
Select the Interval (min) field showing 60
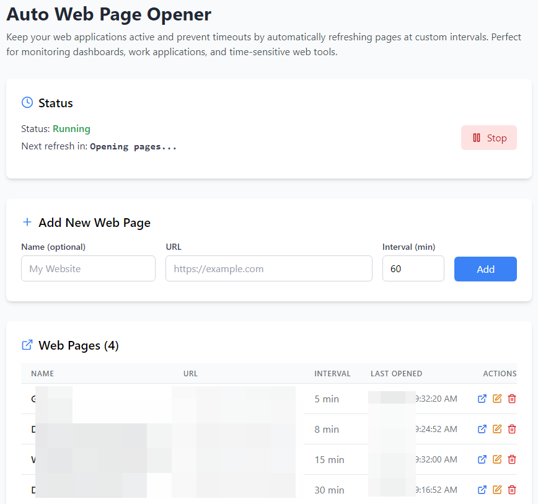pos(413,269)
